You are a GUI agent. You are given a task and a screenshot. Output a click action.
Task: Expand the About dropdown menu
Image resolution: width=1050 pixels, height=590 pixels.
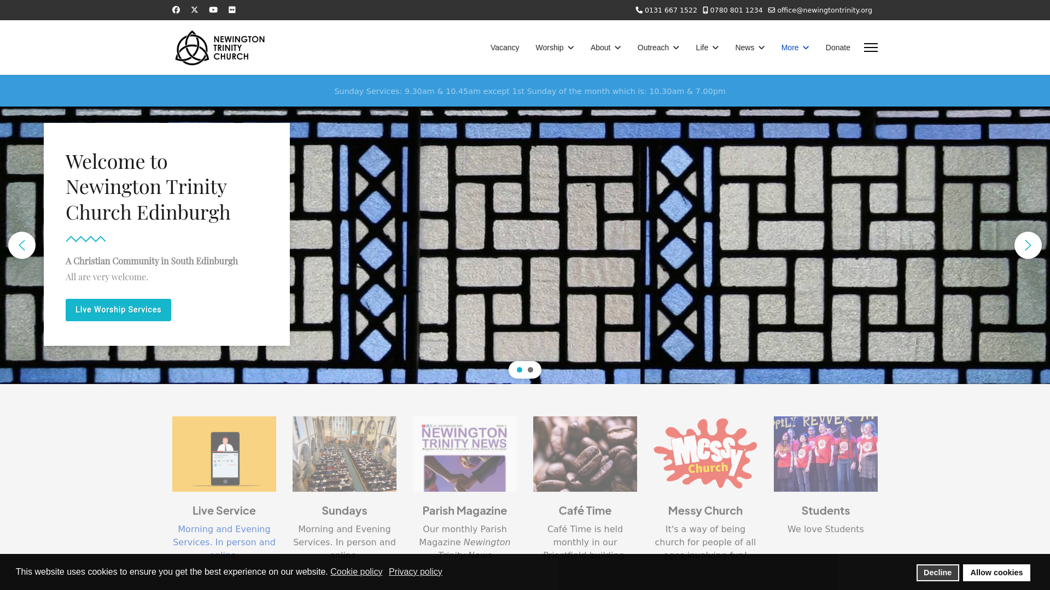tap(605, 48)
